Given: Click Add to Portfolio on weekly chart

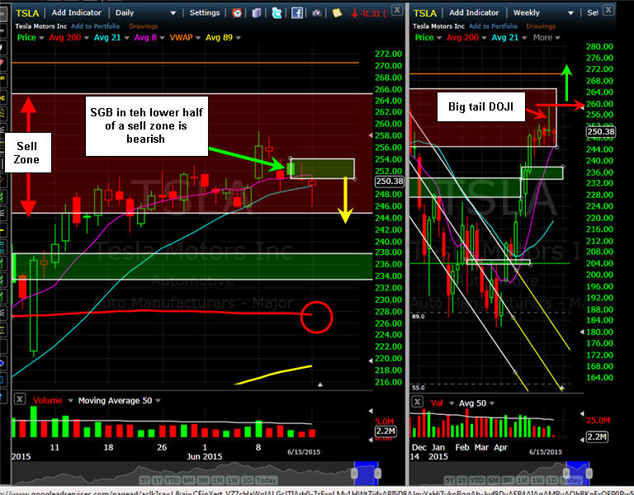Looking at the screenshot, I should click(x=494, y=26).
